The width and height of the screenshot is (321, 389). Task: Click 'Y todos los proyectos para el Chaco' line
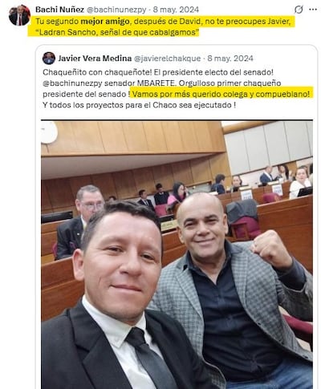pyautogui.click(x=139, y=105)
